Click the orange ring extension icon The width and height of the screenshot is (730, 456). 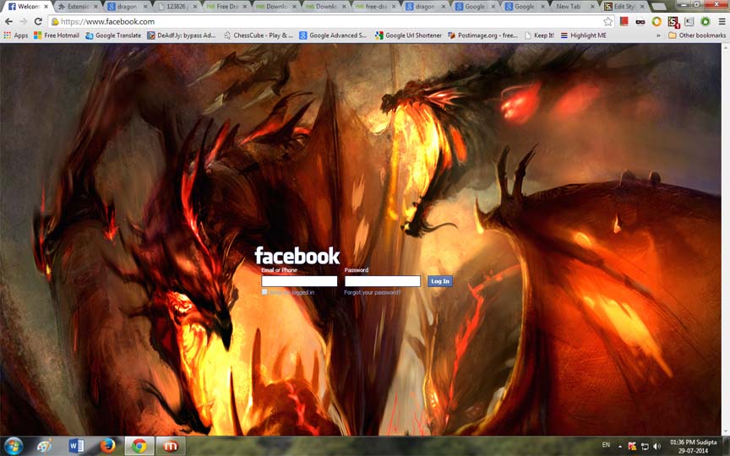click(656, 21)
